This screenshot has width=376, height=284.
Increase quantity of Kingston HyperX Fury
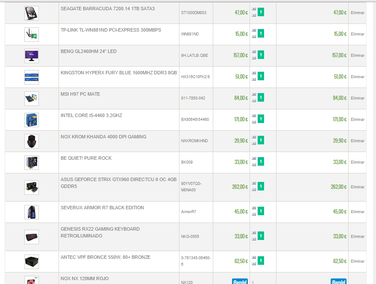tap(254, 73)
